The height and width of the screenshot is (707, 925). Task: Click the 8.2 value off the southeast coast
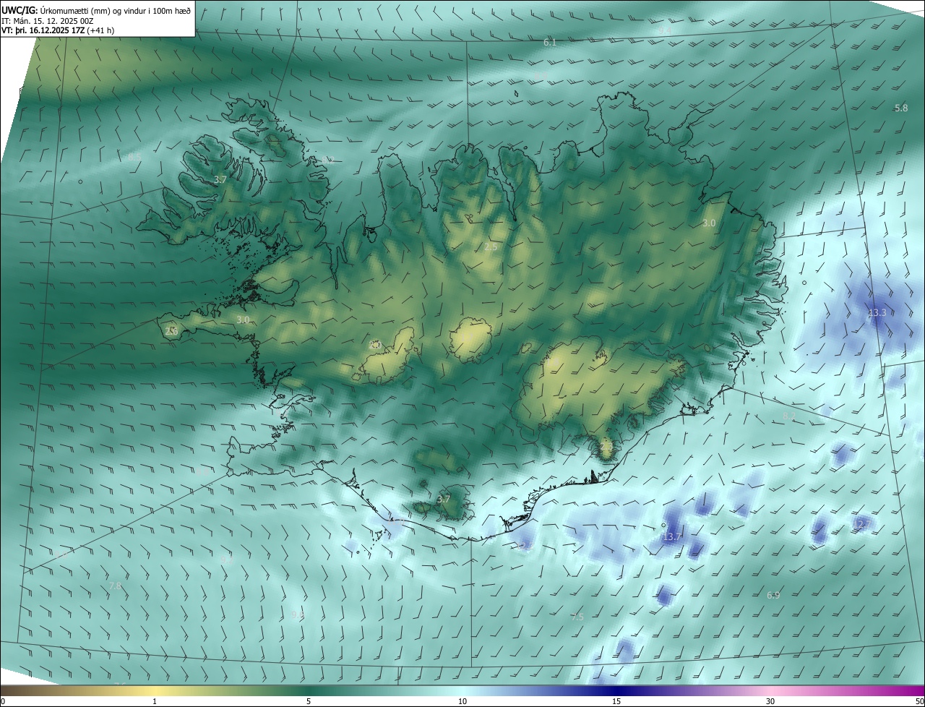tap(788, 416)
